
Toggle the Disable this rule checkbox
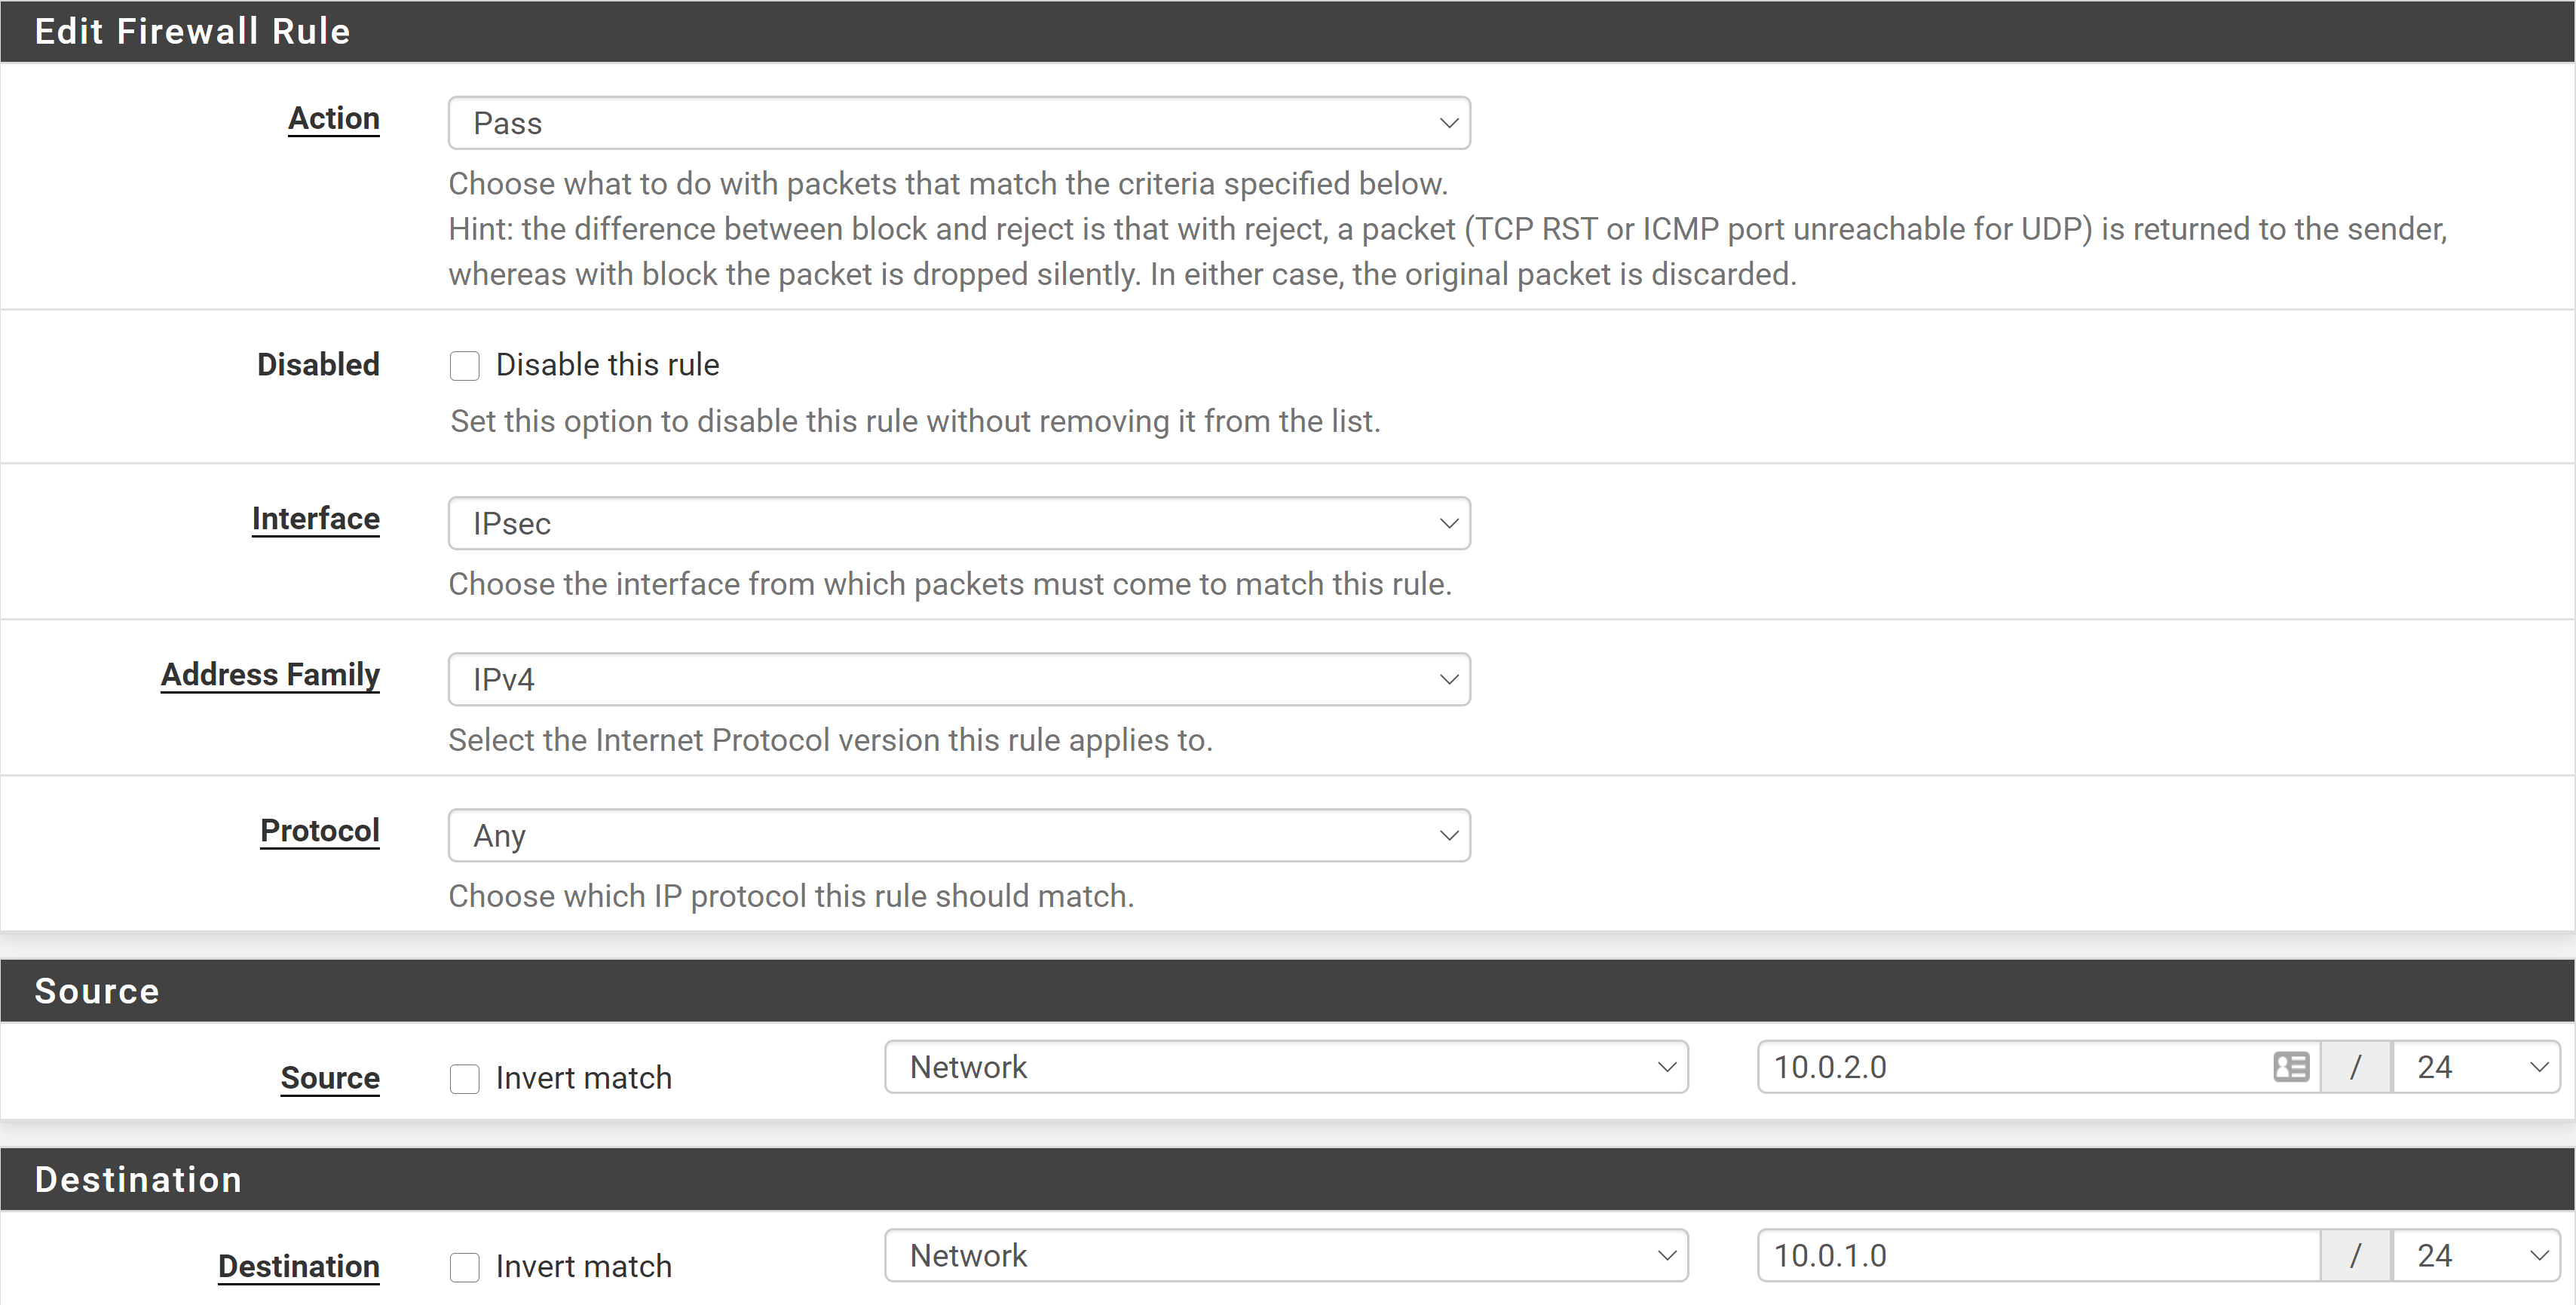[x=465, y=365]
